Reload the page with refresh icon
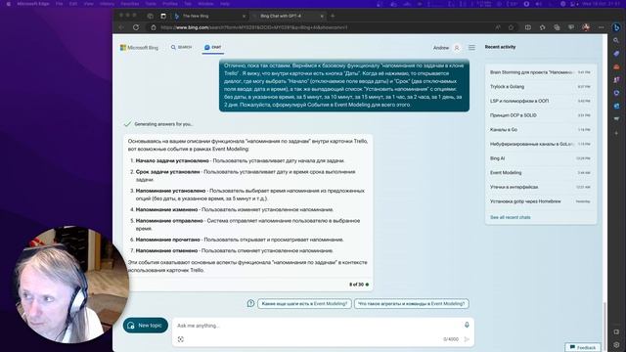The width and height of the screenshot is (626, 352). (x=136, y=27)
